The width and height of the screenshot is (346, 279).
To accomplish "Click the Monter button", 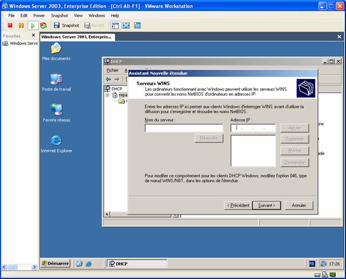I will coord(295,151).
